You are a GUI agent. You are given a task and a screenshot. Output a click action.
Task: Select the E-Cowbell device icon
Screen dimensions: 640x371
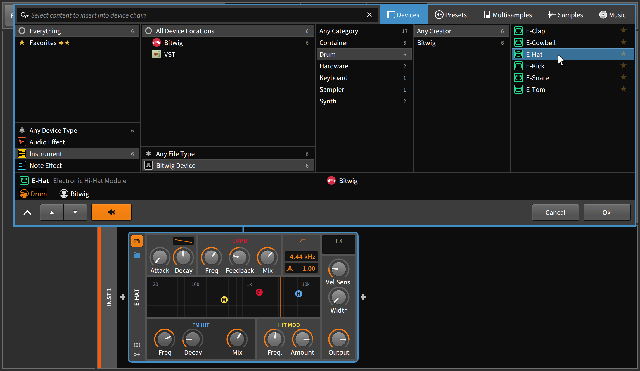pos(518,42)
